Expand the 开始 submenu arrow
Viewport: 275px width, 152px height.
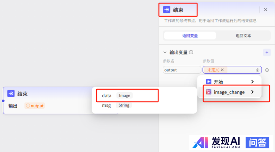point(252,82)
